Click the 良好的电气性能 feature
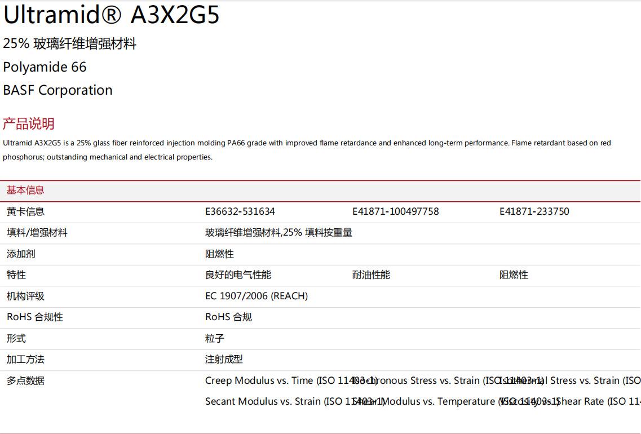This screenshot has width=641, height=434. point(238,274)
